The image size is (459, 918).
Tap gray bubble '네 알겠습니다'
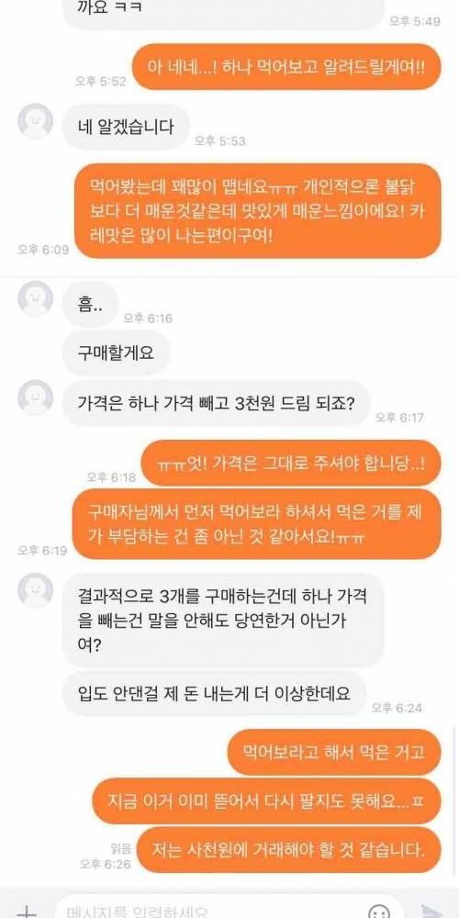pos(126,127)
